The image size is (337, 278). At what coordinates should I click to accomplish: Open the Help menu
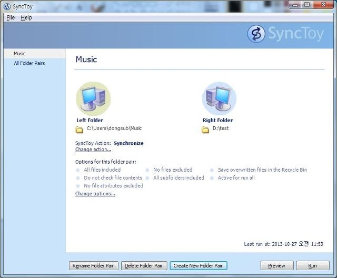26,17
